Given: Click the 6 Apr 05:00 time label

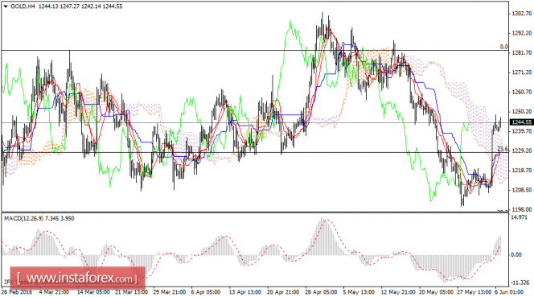Looking at the screenshot, I should point(206,292).
